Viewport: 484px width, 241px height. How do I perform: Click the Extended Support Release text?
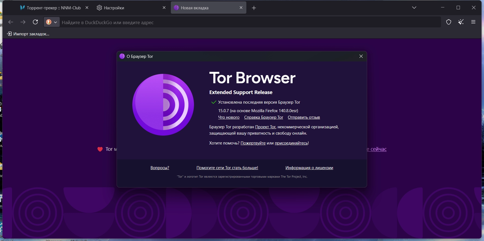(241, 92)
